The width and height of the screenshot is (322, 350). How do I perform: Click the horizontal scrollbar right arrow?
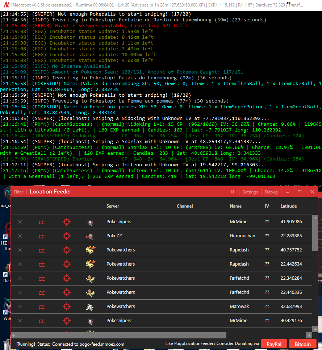309,335
